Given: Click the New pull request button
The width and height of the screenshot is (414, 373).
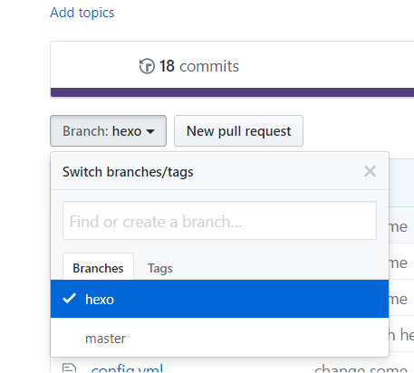Looking at the screenshot, I should 238,131.
